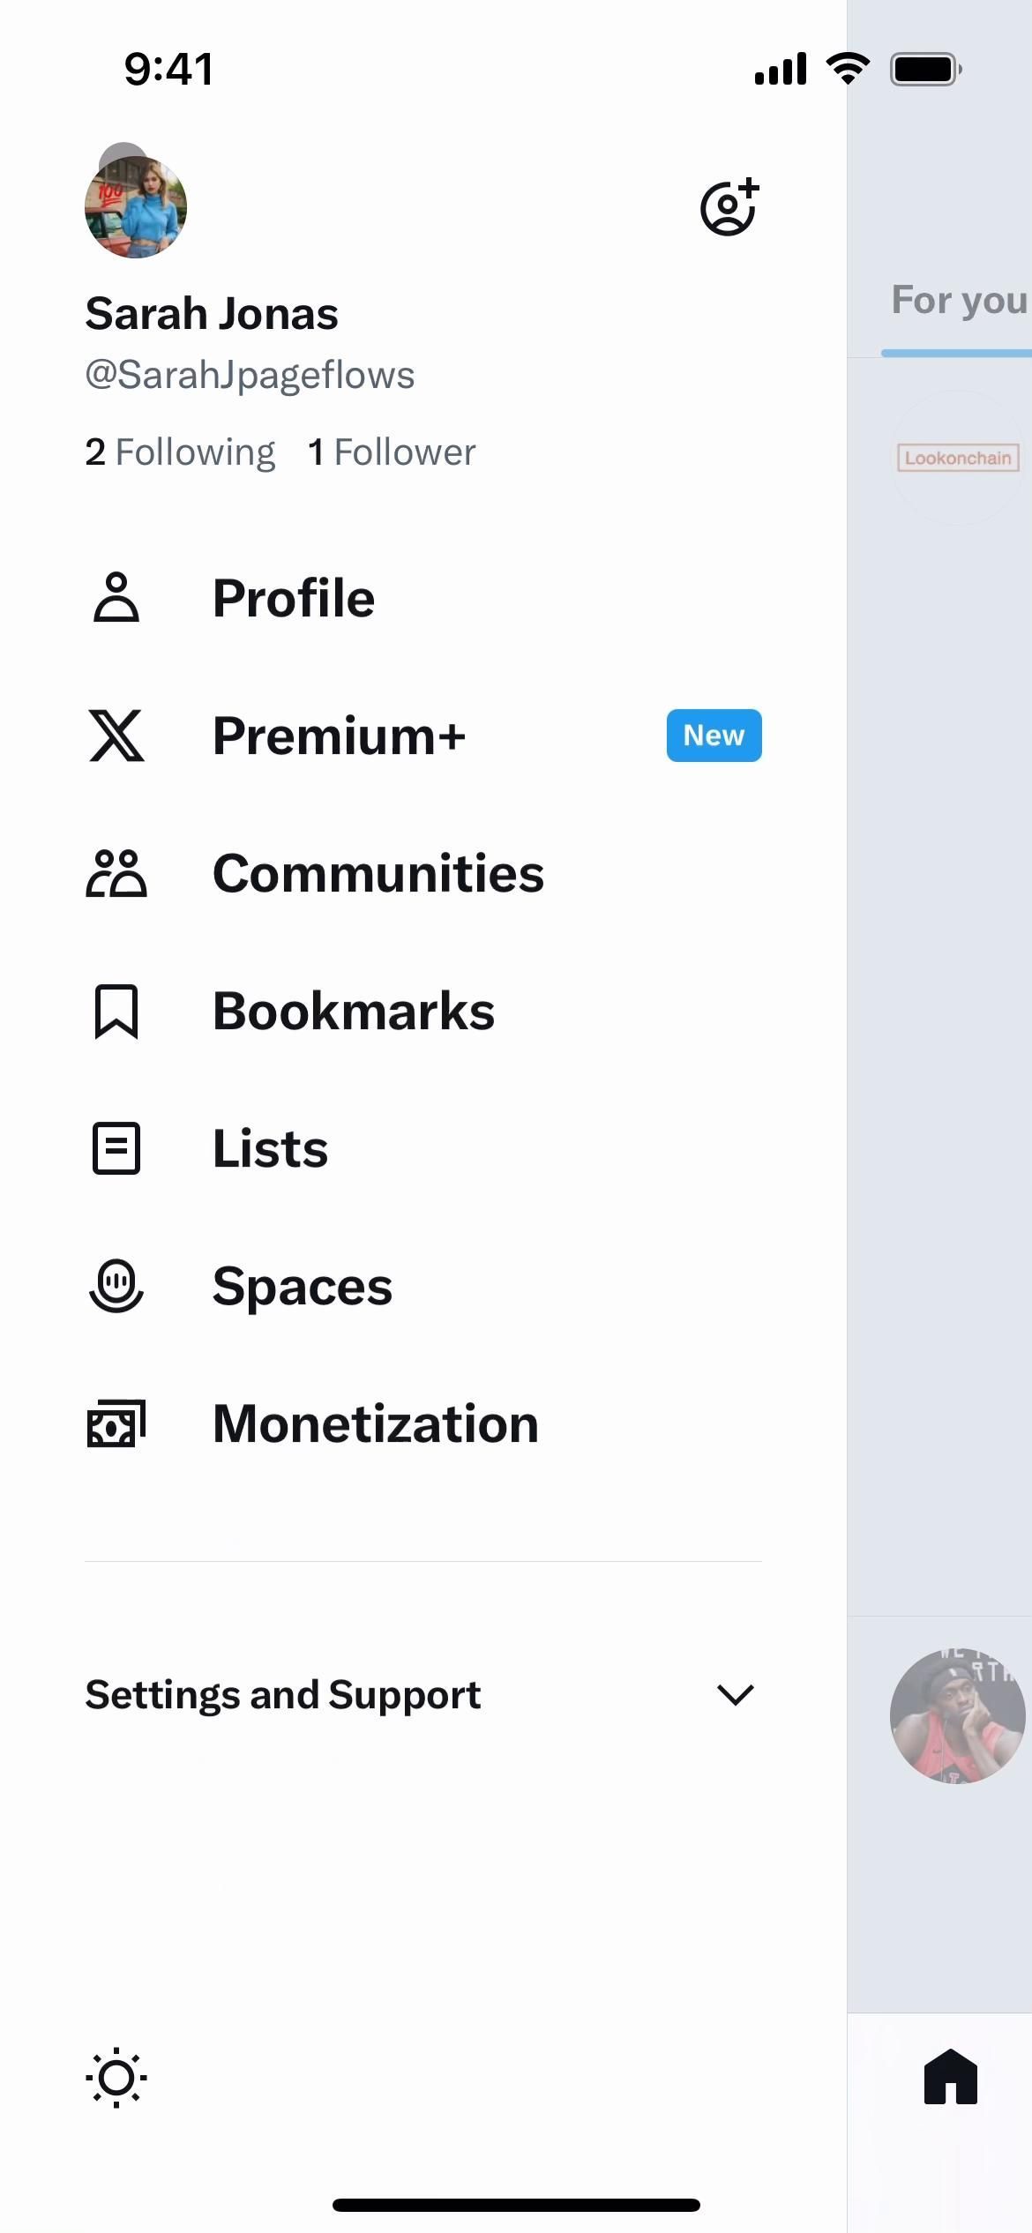
Task: Select Bookmarks from the menu
Action: [x=354, y=1011]
